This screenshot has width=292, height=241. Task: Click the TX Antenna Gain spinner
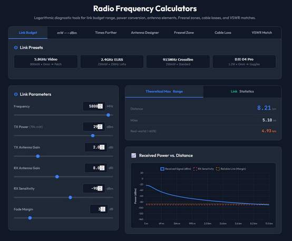point(102,147)
